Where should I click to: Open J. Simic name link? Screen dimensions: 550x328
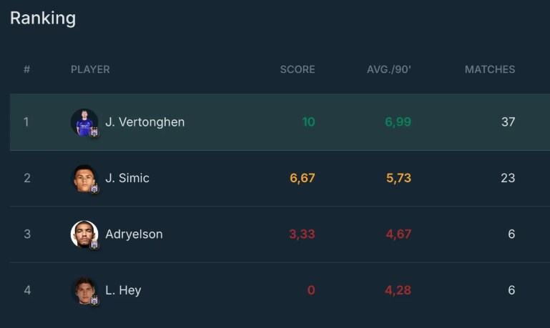click(x=127, y=178)
